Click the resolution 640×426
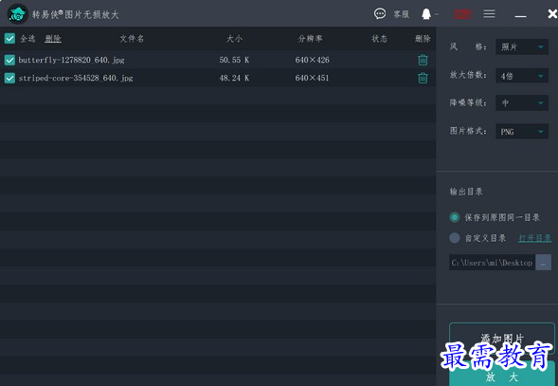The image size is (558, 386). point(312,60)
